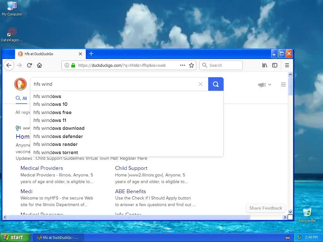Click the taskbar clock showing 2:48 PM
Screen dimensions: 323x242
[311, 238]
